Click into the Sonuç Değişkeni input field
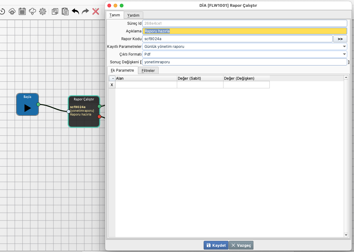Viewport: 354px width, 252px height. pos(244,62)
